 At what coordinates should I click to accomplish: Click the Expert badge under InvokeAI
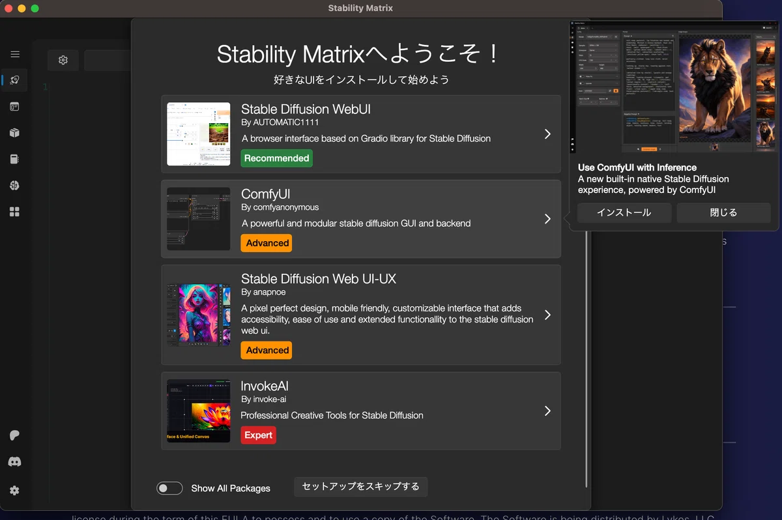[x=258, y=435]
